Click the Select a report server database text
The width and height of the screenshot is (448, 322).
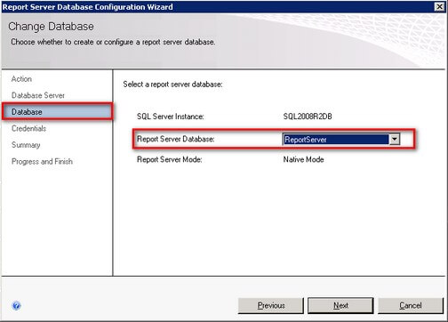point(172,85)
